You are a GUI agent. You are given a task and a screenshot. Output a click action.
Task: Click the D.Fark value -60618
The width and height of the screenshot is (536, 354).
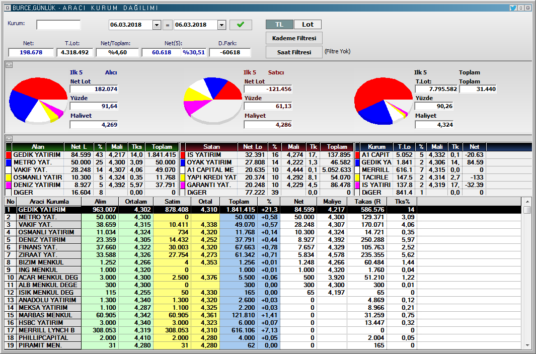[x=230, y=52]
